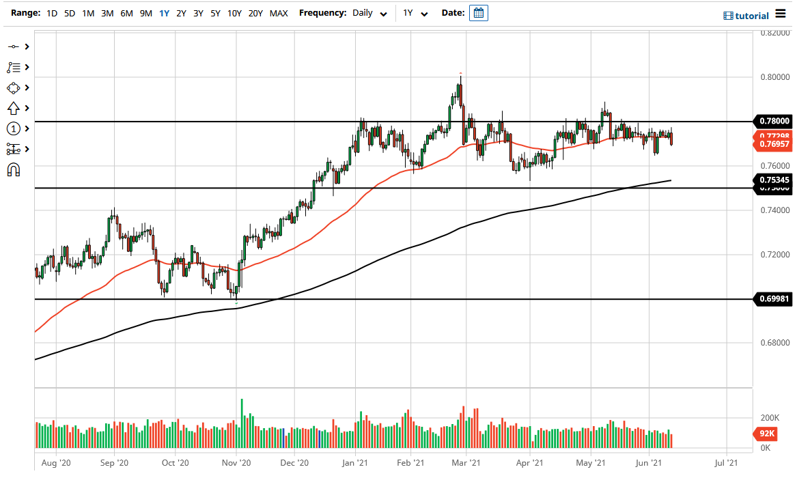Viewport: 797px width, 478px height.
Task: Expand the line tool options arrow
Action: click(x=27, y=46)
